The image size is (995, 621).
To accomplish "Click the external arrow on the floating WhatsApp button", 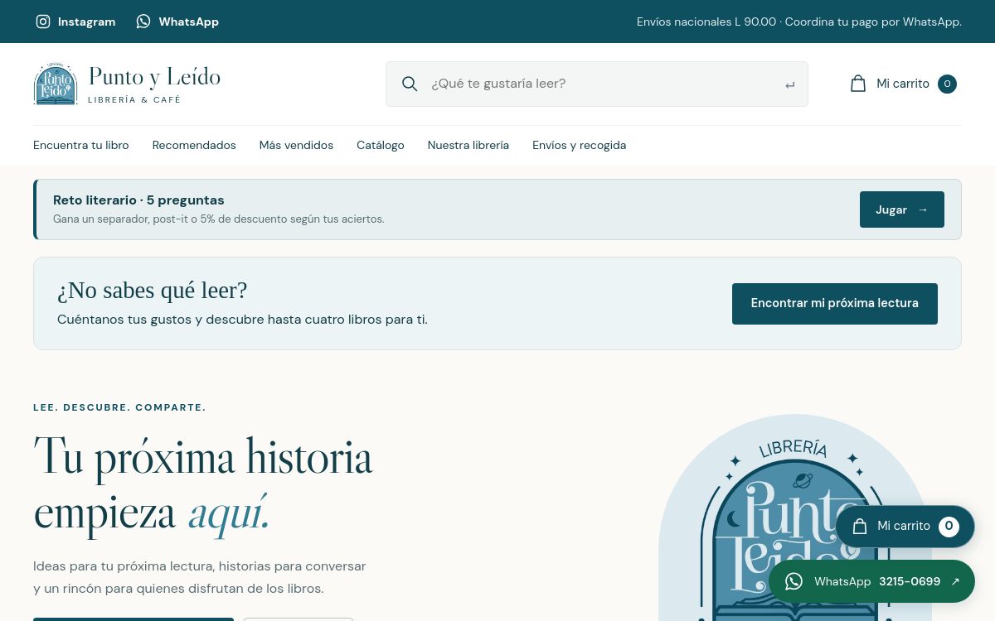I will click(955, 581).
